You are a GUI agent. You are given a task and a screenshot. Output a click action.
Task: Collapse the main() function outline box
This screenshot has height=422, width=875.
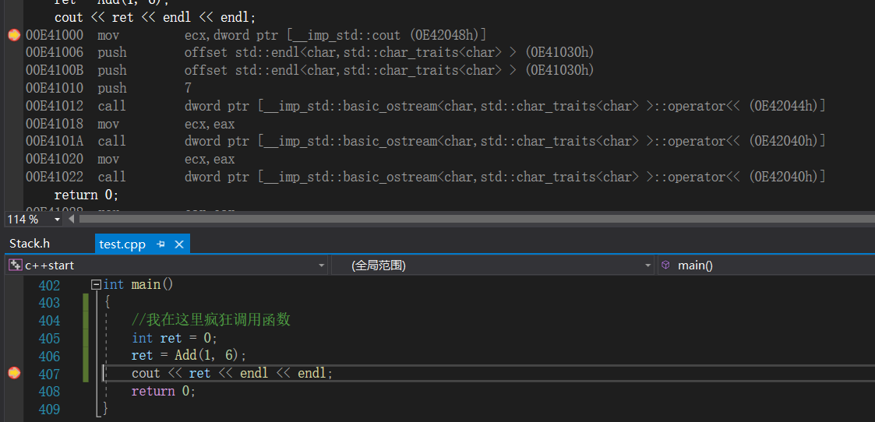[95, 284]
